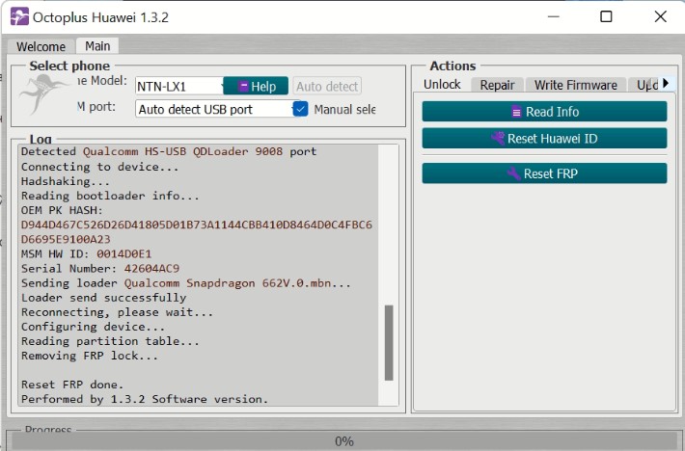Click 'Sending loader Qualcomm Snapdragon 662V.0.mbn...' line
The width and height of the screenshot is (685, 451).
[185, 283]
